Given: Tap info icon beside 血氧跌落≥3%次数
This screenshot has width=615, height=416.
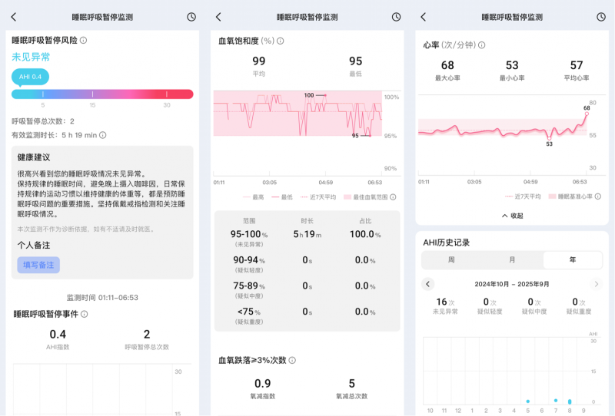Looking at the screenshot, I should coord(293,360).
